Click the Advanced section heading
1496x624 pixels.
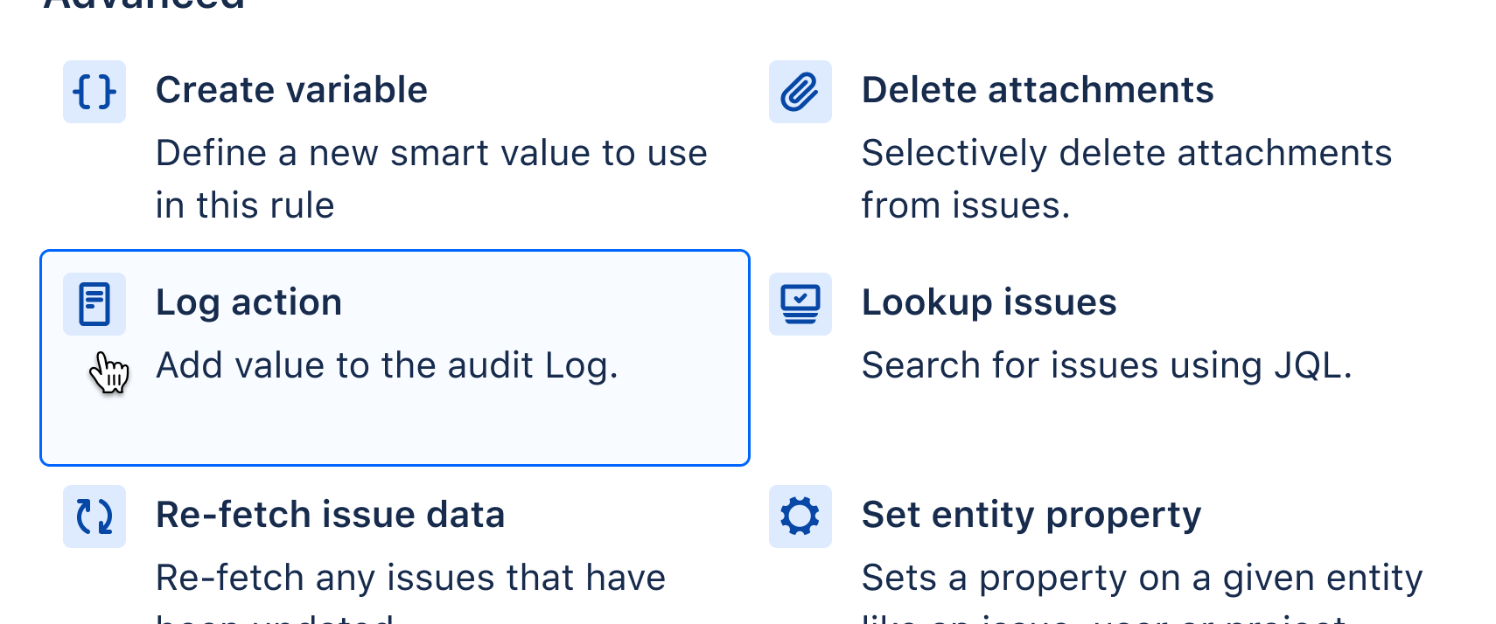140,4
